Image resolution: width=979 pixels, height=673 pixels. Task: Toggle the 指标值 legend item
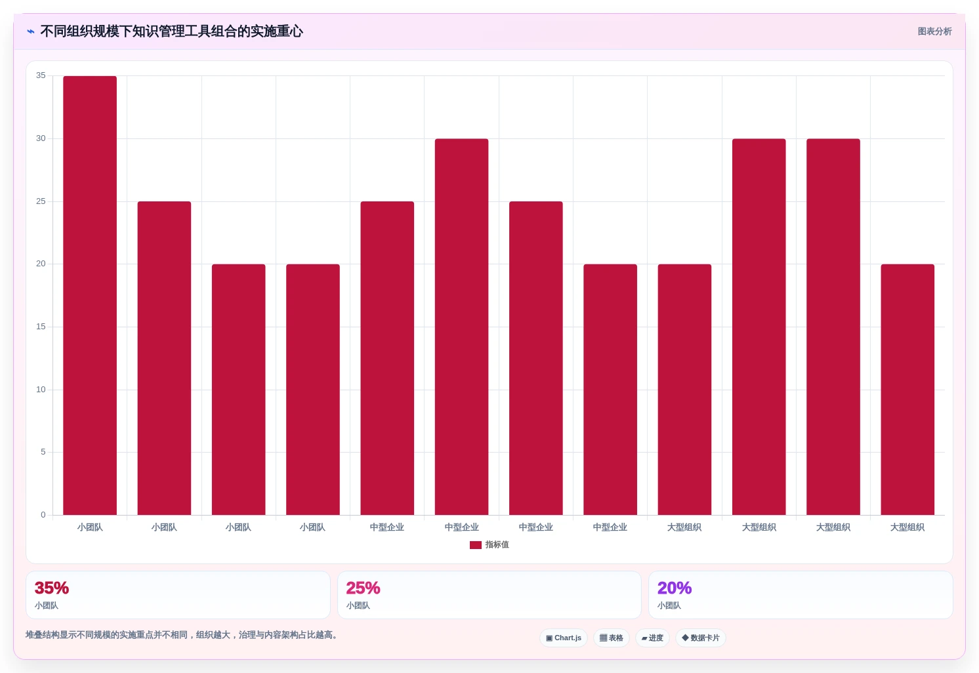pos(490,545)
